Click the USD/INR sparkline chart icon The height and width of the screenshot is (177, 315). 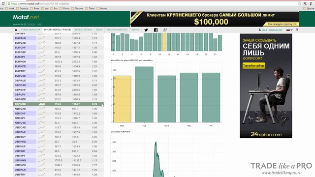(41, 151)
